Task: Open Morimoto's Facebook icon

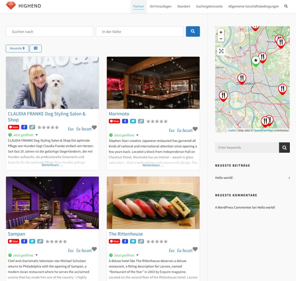Action: (x=125, y=121)
